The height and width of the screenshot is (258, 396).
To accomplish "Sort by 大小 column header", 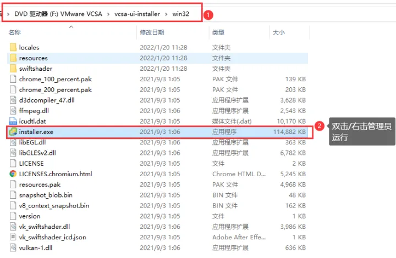I will point(279,32).
